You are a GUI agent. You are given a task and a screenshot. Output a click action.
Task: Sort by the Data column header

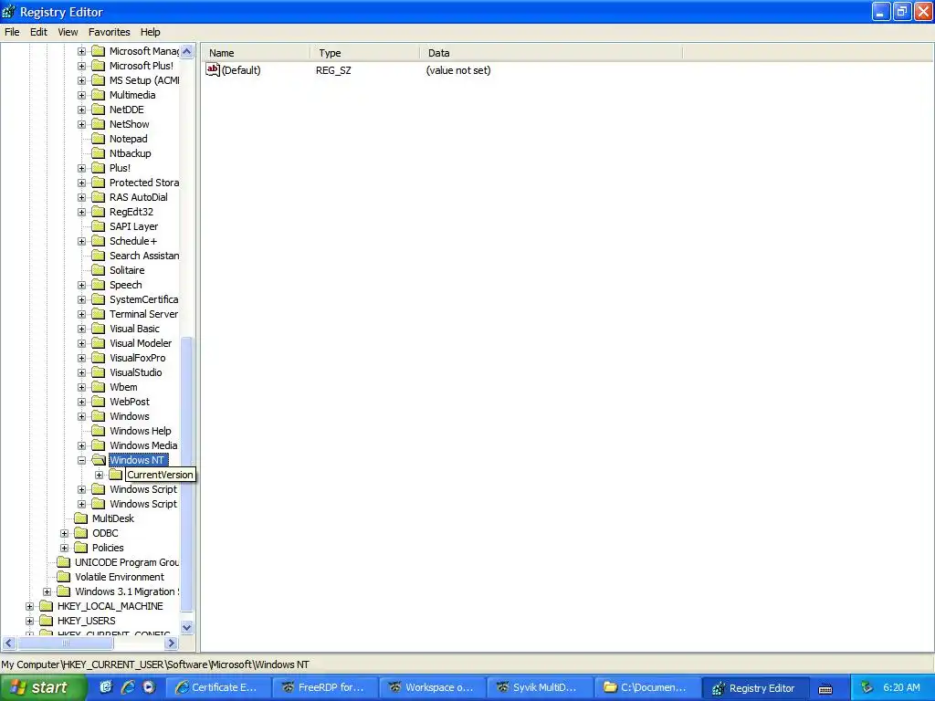click(x=551, y=53)
